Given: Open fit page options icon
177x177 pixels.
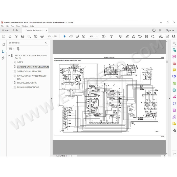Looking at the screenshot, I should pos(104,36).
